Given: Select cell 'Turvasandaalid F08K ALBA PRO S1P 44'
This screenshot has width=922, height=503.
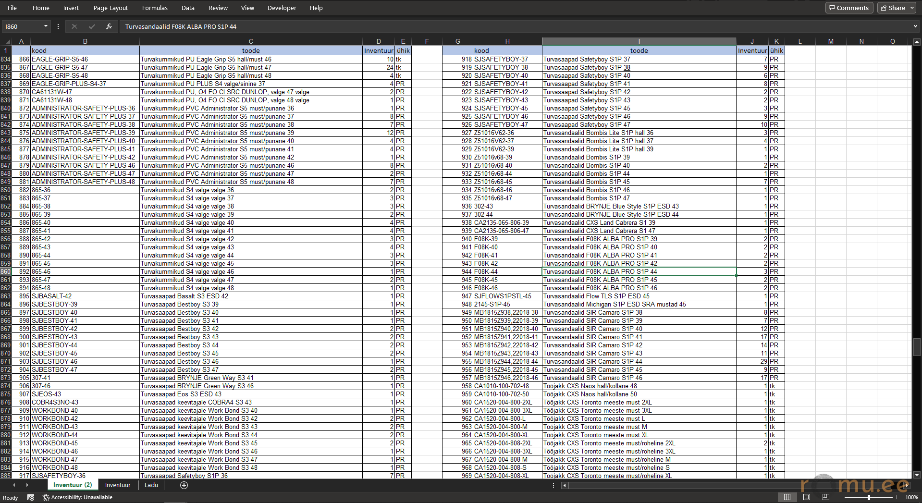Looking at the screenshot, I should coord(639,271).
